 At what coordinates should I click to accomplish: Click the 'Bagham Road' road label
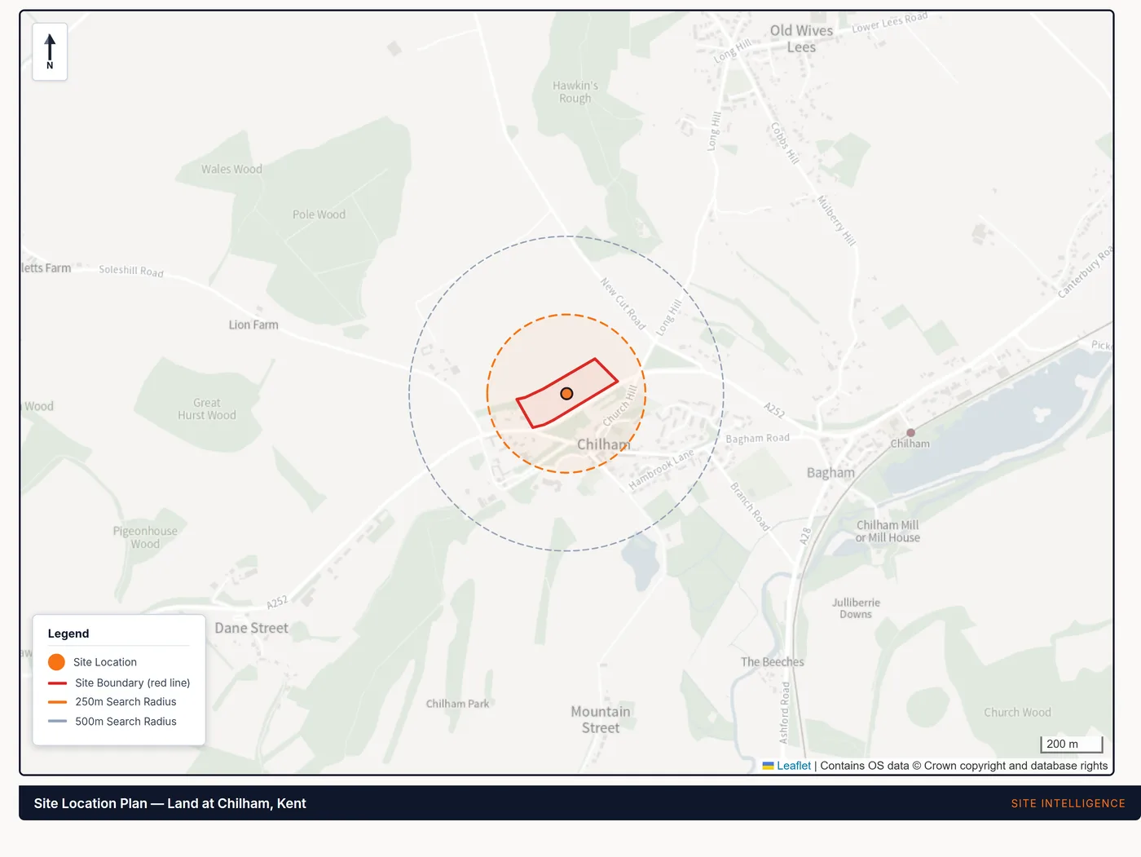pos(758,439)
